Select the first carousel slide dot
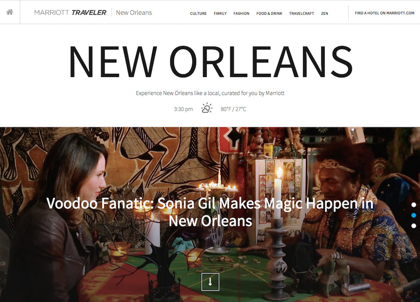The image size is (420, 302). tap(413, 205)
